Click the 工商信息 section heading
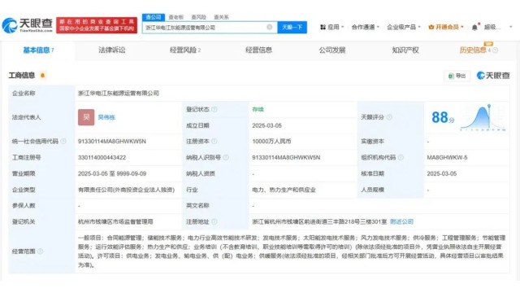This screenshot has height=293, width=520. [22, 76]
